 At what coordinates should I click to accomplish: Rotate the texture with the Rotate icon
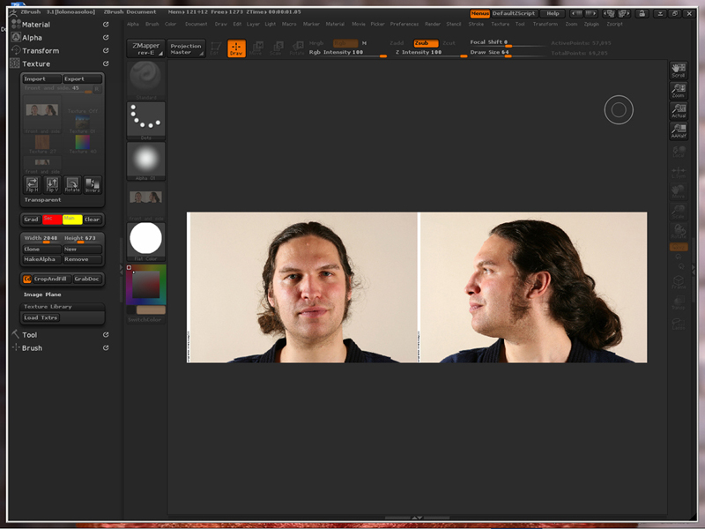tap(72, 184)
